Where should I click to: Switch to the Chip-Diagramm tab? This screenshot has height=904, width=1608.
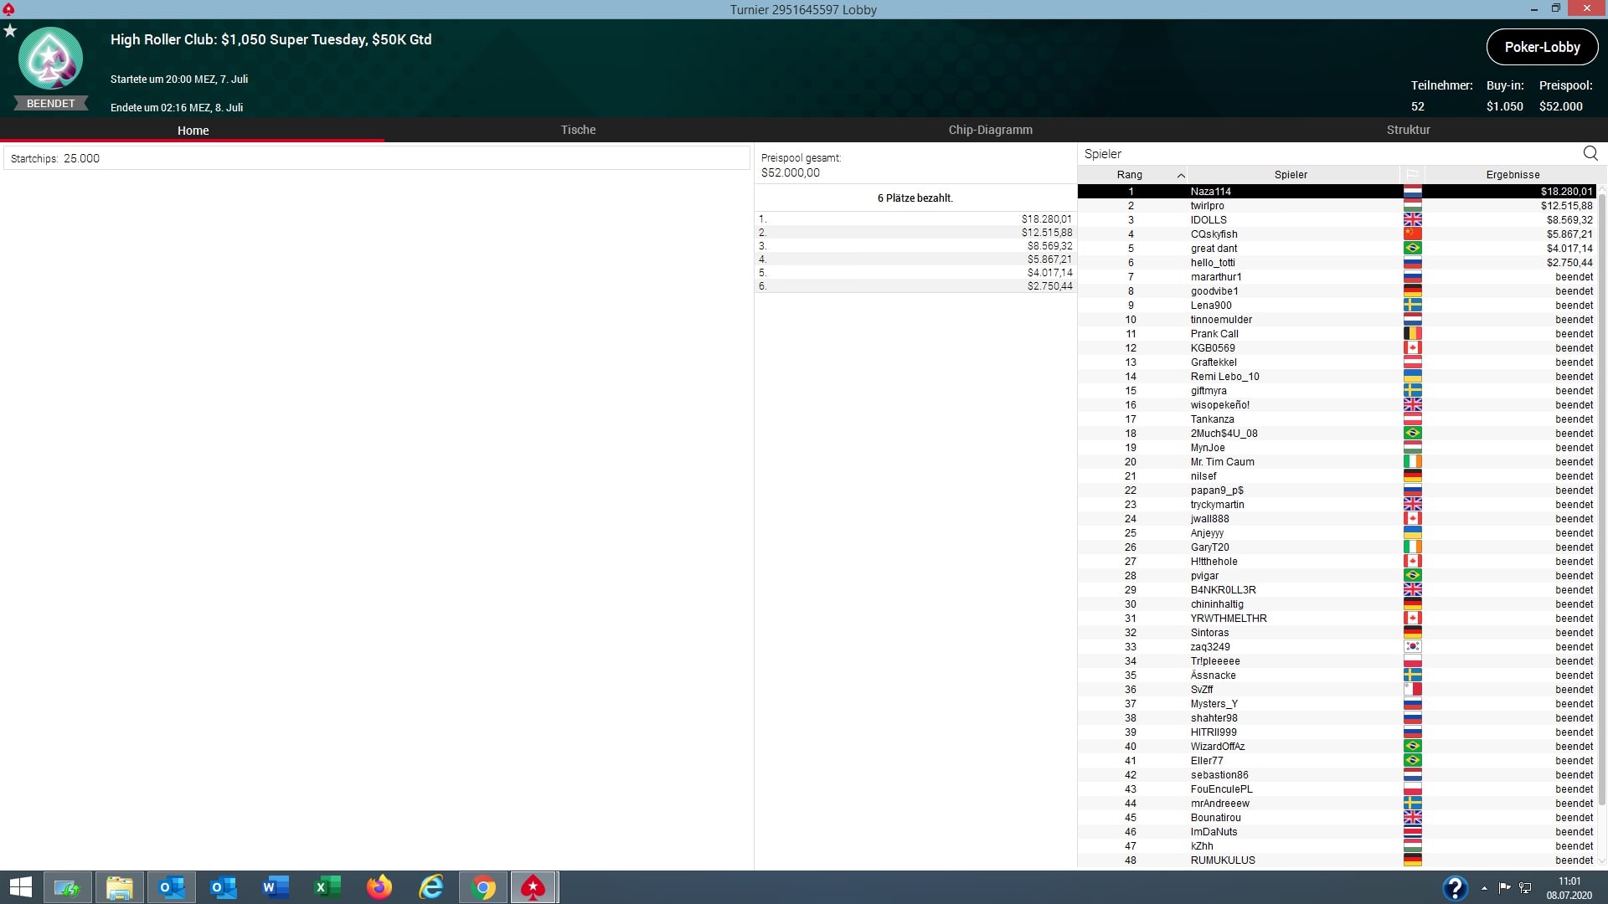click(990, 130)
